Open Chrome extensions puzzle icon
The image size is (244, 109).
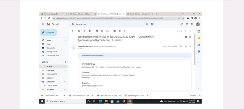[188, 18]
